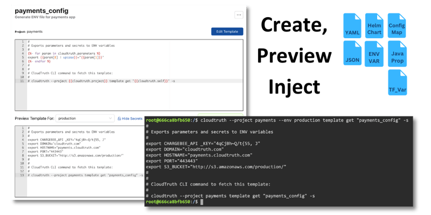431x215 pixels.
Task: Click terminal line export HOSTNAME
Action: click(199, 155)
